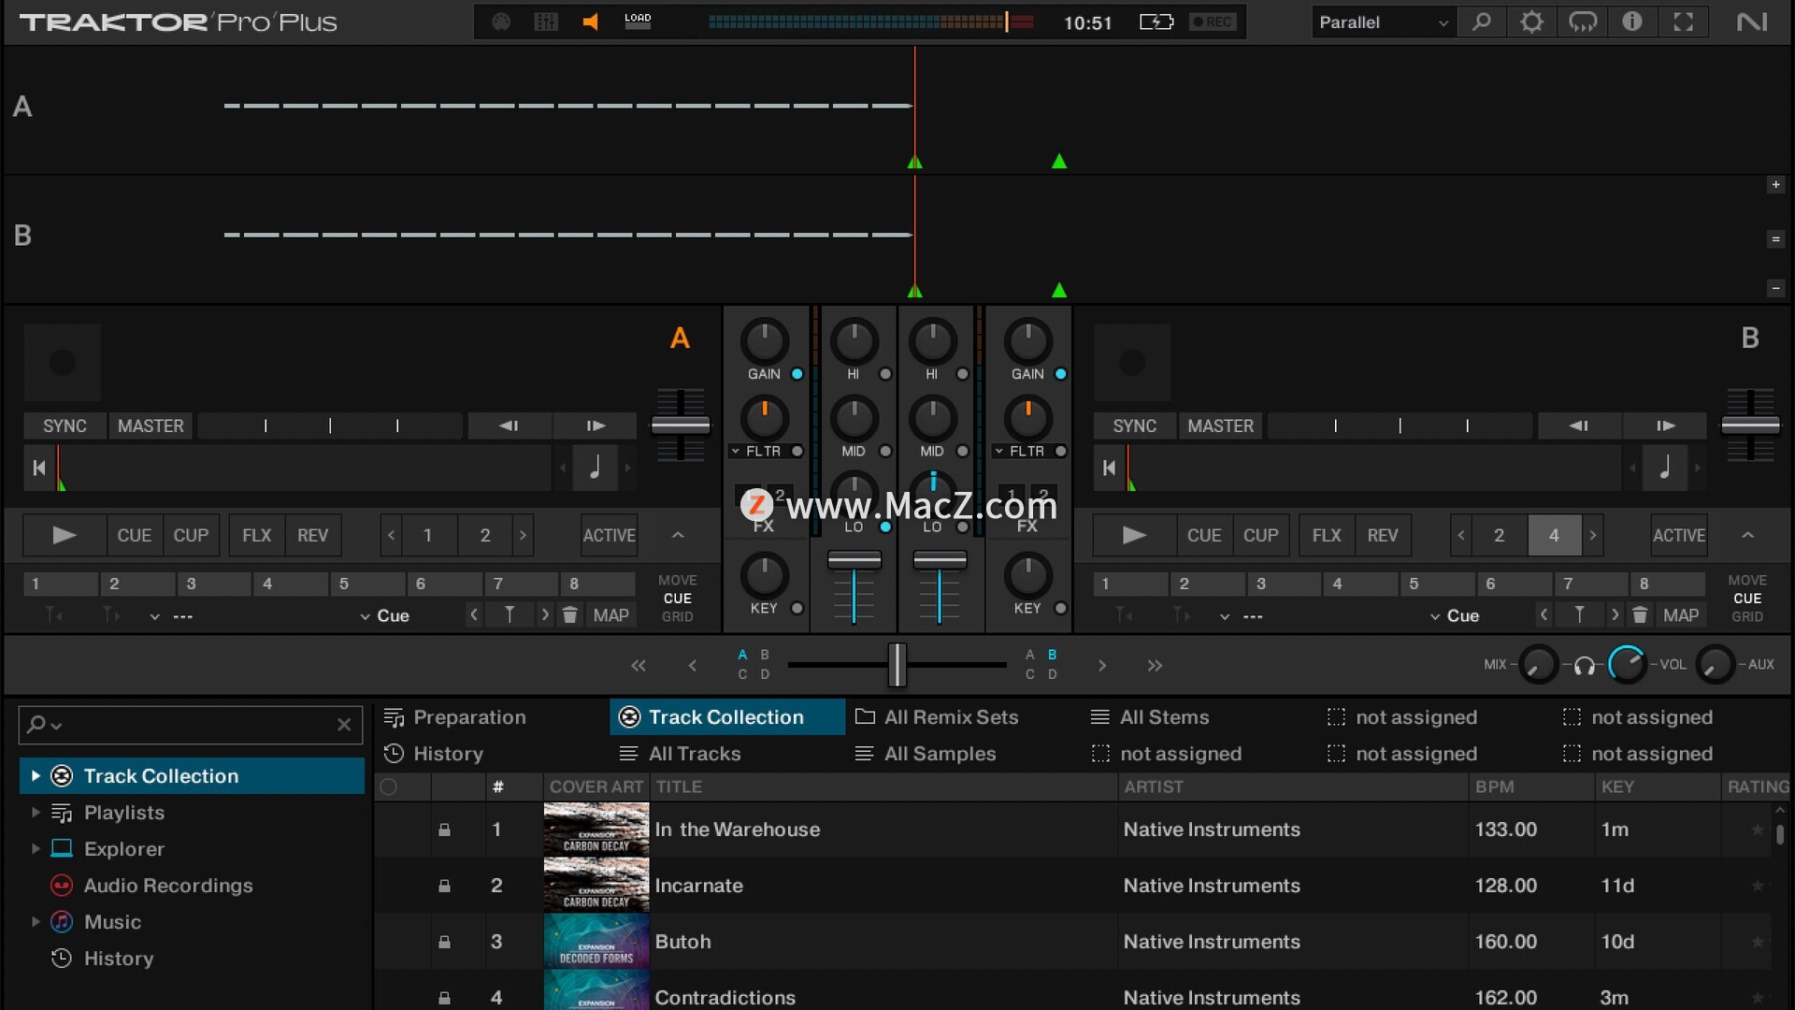Zoom out waveform with the minus button
Image resolution: width=1795 pixels, height=1010 pixels.
(1775, 288)
